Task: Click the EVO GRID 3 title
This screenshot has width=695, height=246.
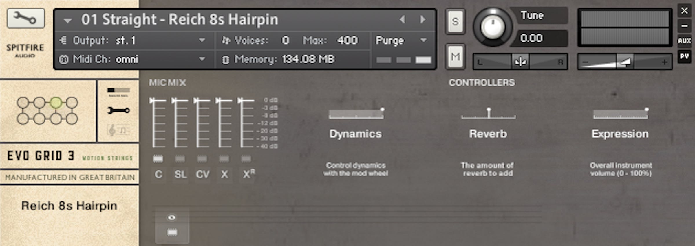Action: point(41,156)
